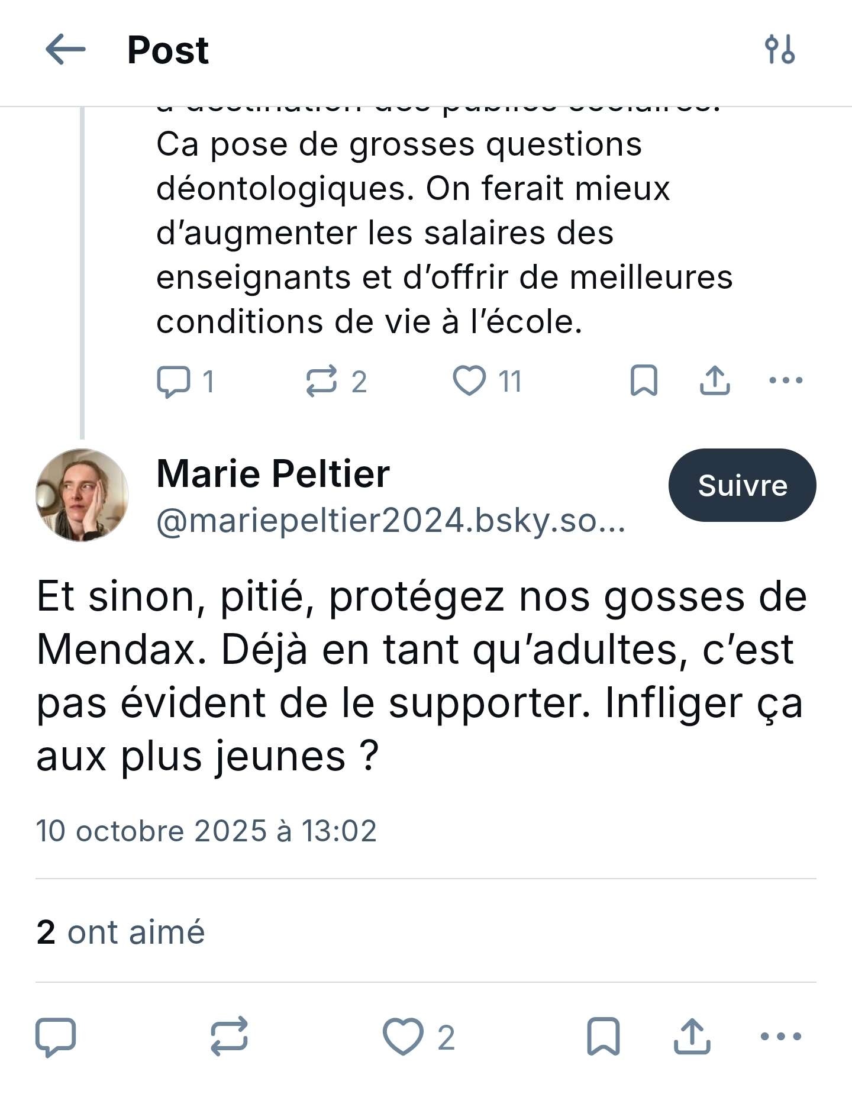Bookmark the parent post about teachers' salaries
The height and width of the screenshot is (1094, 852).
644,380
